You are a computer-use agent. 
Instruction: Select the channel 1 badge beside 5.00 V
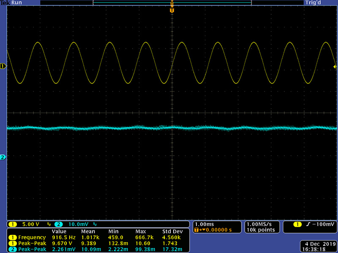[13, 224]
